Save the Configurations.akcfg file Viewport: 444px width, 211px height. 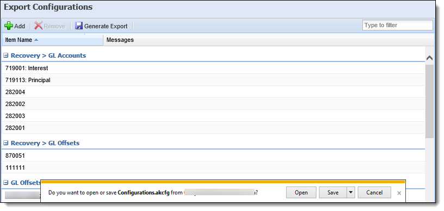[332, 193]
